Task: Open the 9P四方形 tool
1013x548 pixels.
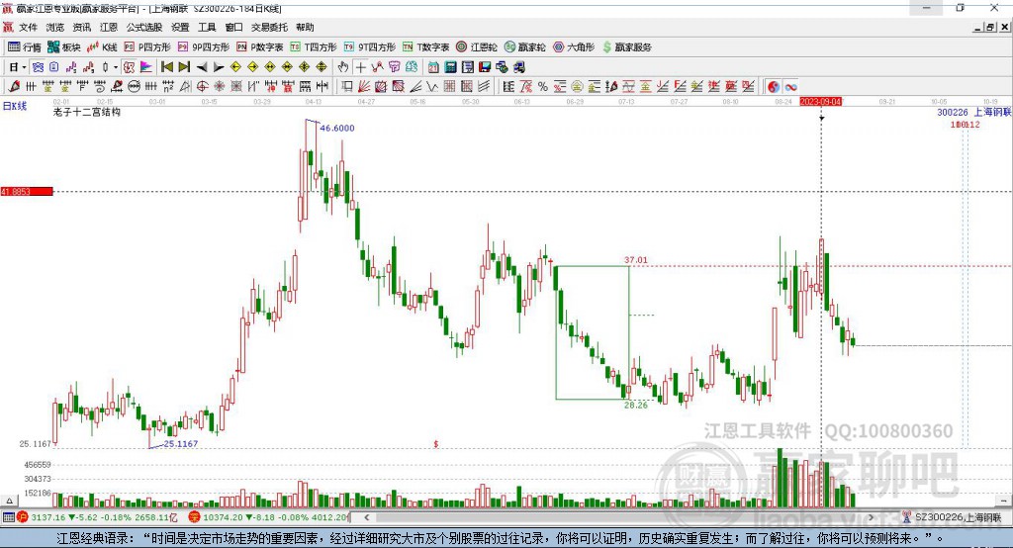Action: click(204, 47)
